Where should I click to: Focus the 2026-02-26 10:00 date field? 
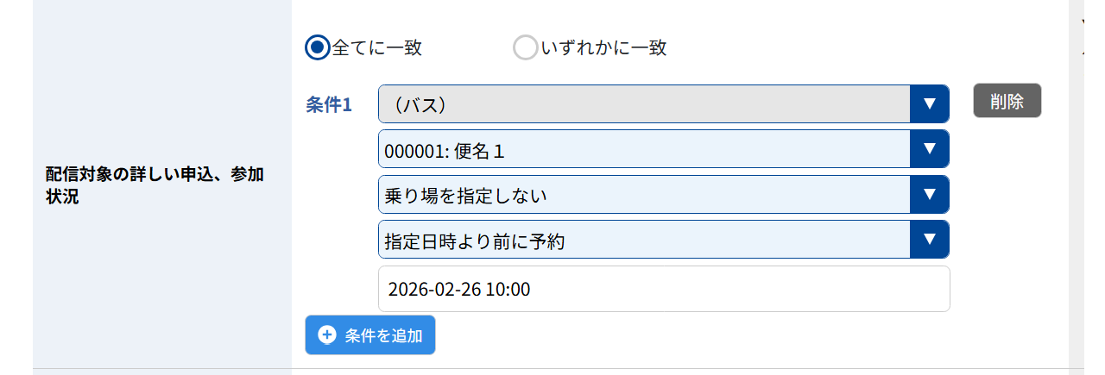coord(664,289)
